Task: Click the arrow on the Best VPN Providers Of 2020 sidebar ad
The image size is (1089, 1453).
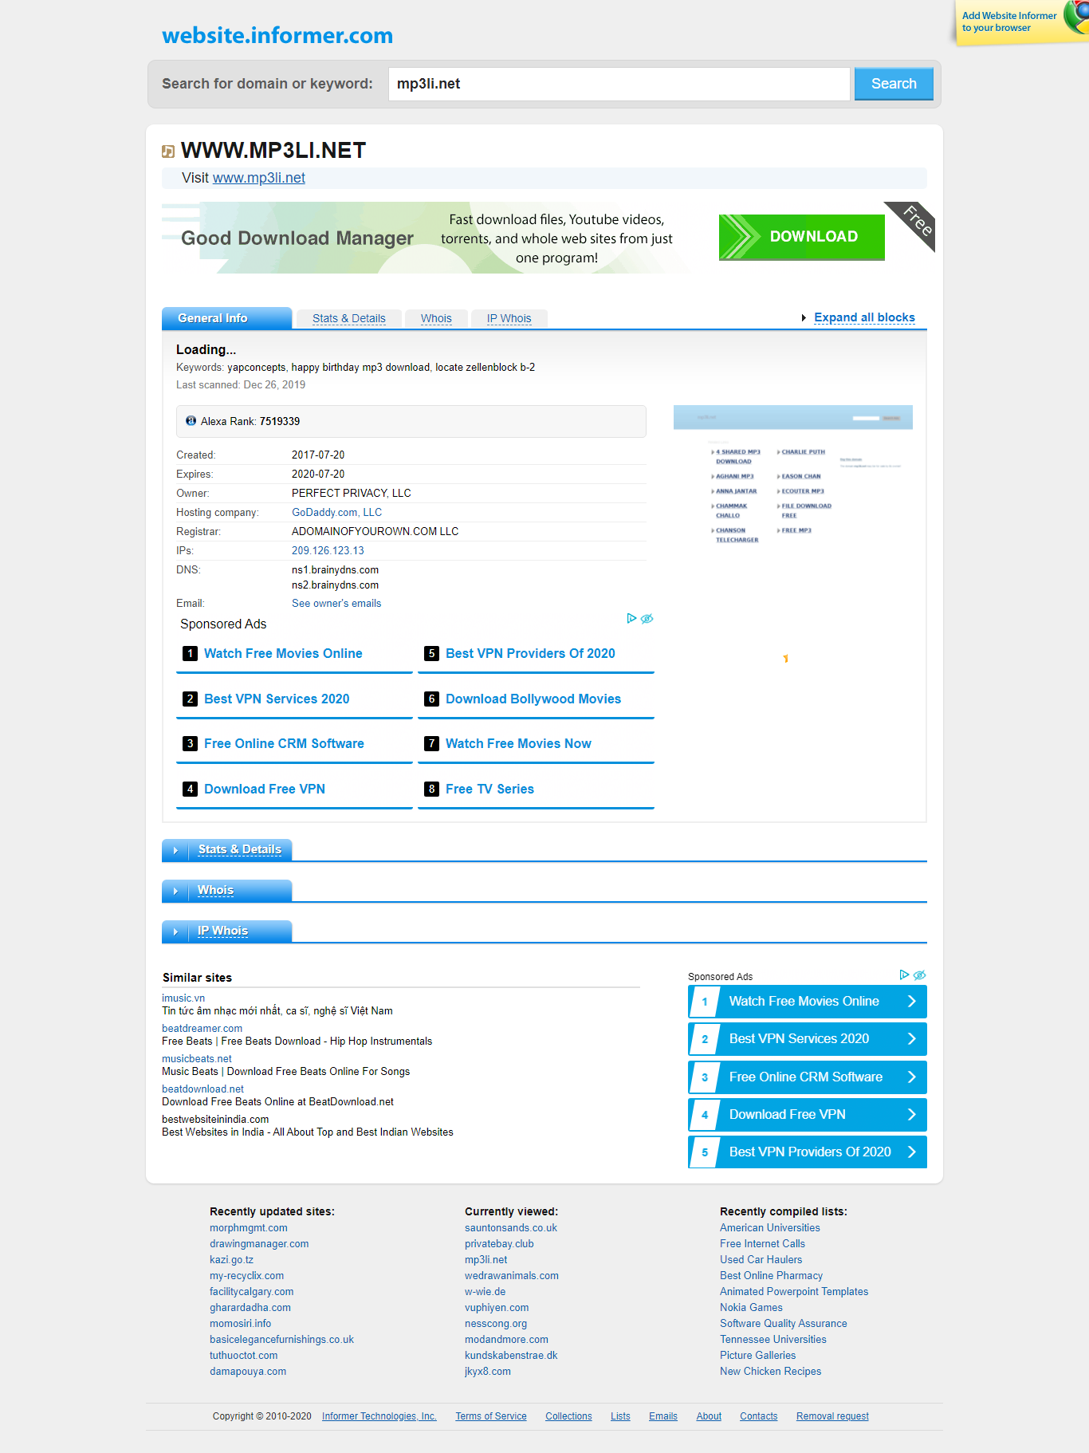Action: click(912, 1152)
